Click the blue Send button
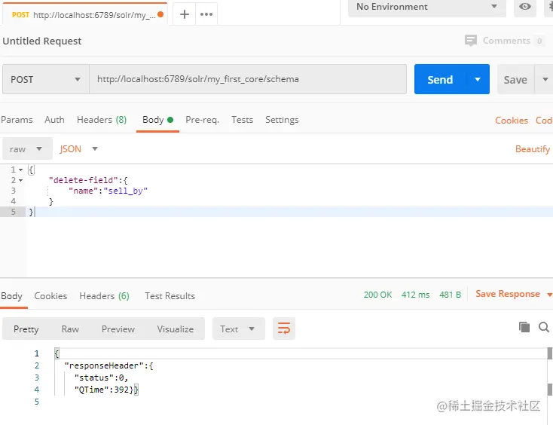 (439, 79)
